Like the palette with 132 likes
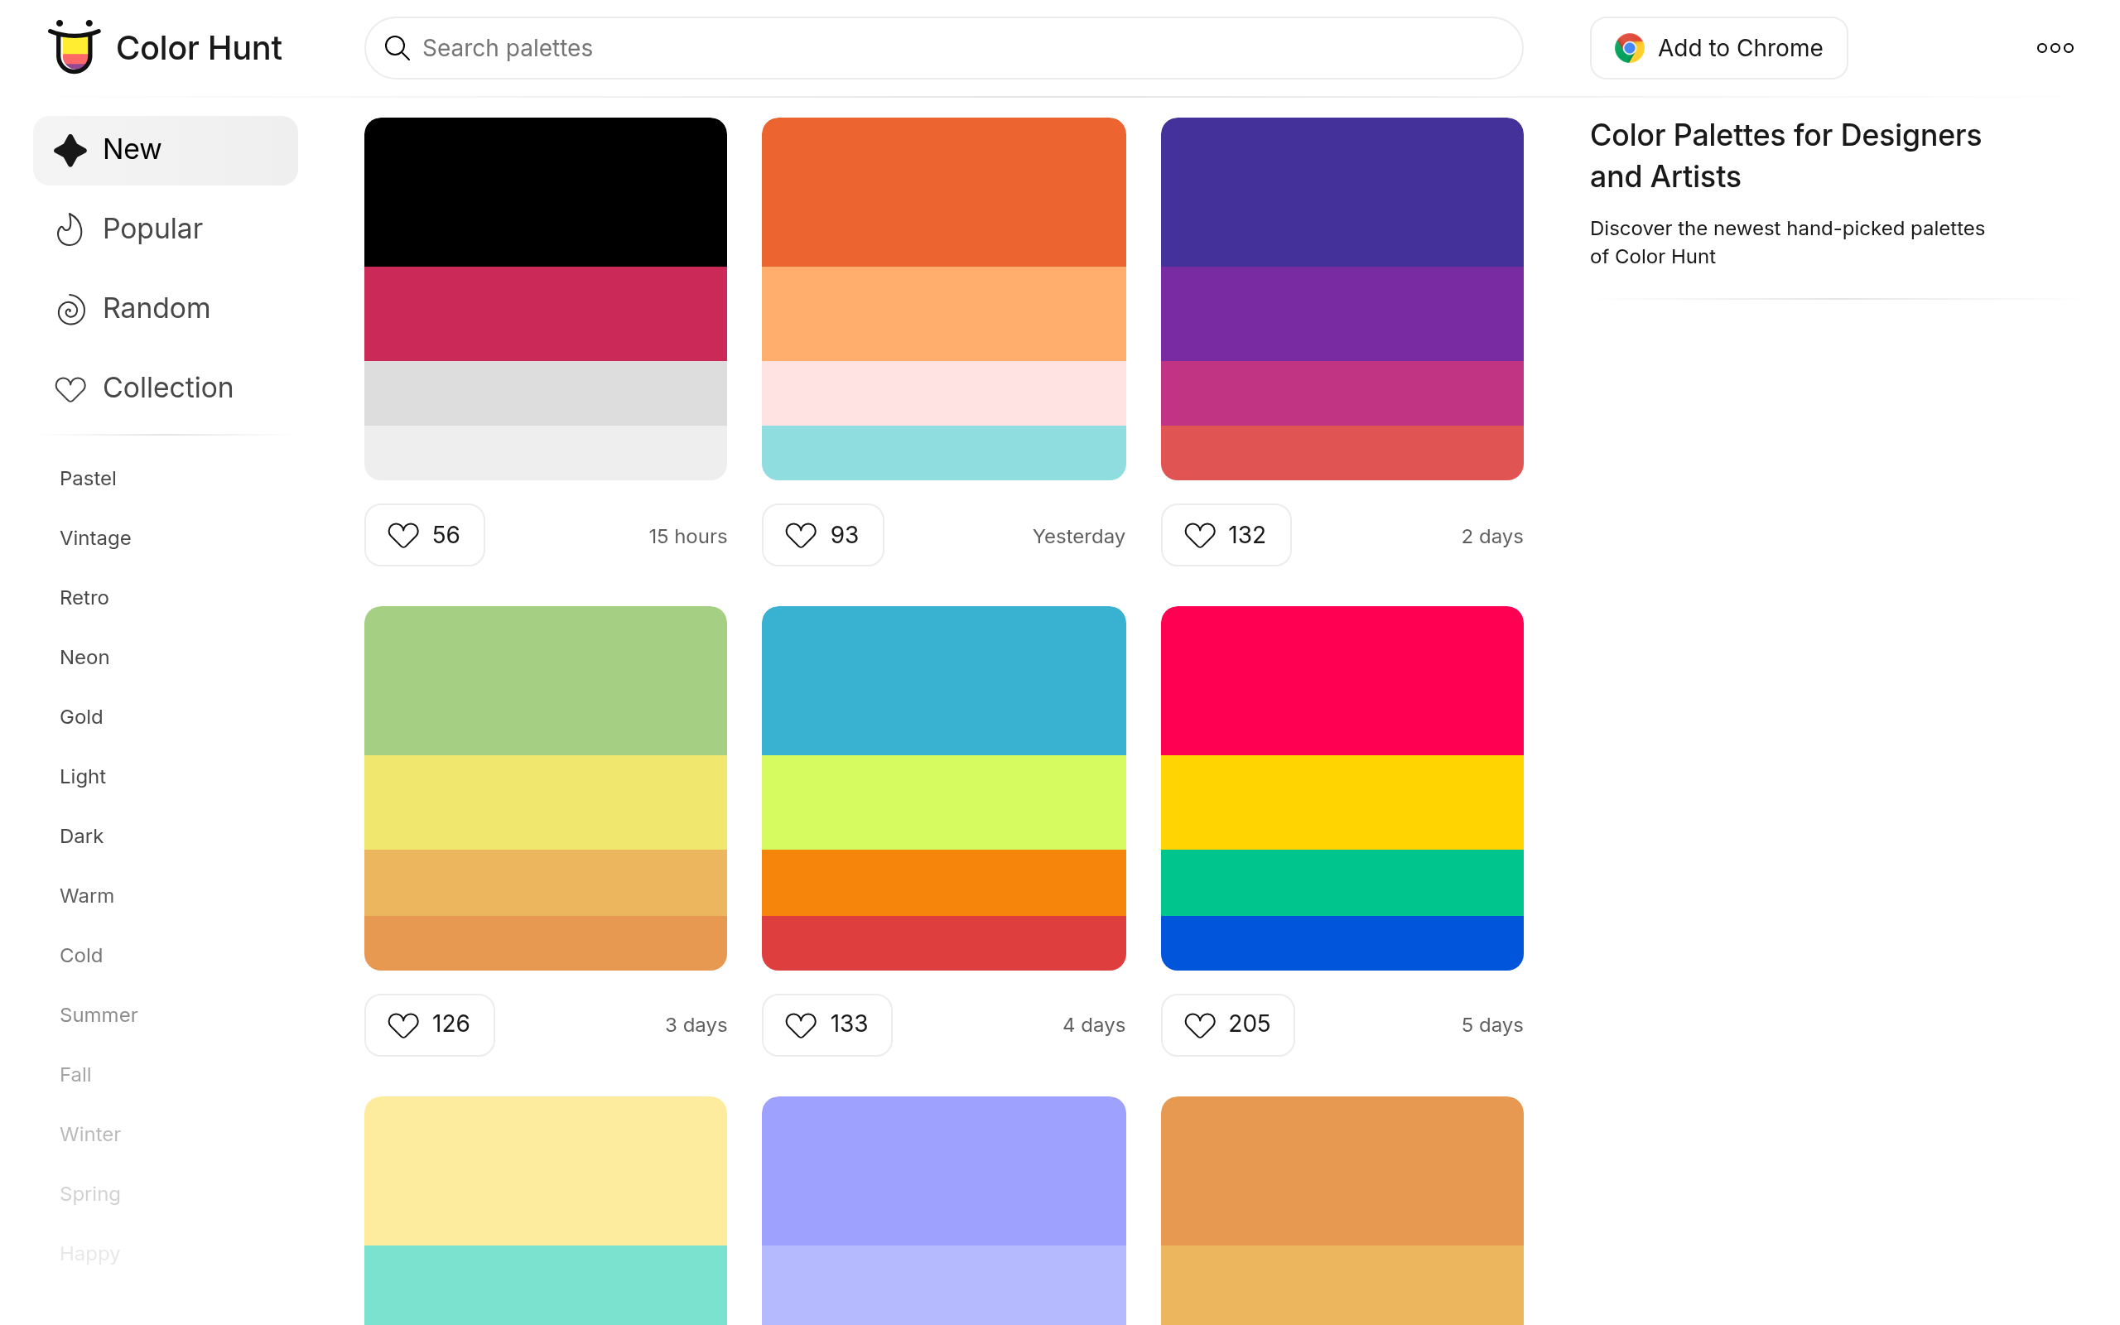 1226,535
